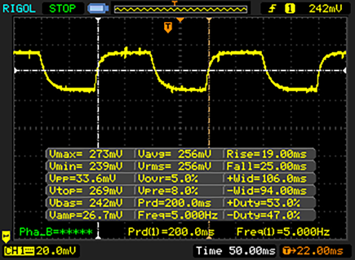The image size is (355, 260).
Task: Click the rising edge trigger icon
Action: coord(272,9)
